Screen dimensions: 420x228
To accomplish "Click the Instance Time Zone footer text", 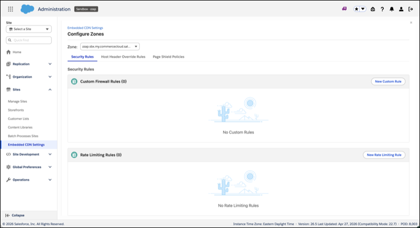I will click(263, 224).
